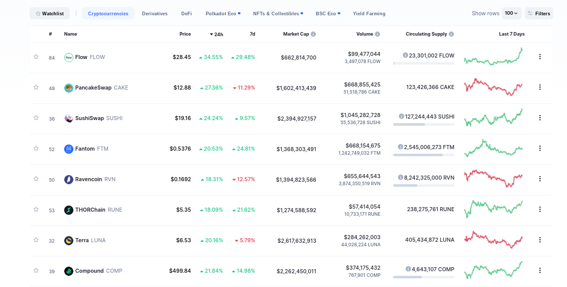Star Fantom to add to watchlist
Screen dimensions: 567x287
(36, 149)
